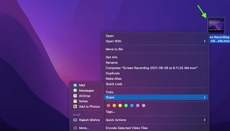Expand the Quick Actions submenu arrow
This screenshot has width=230, height=131.
204,120
